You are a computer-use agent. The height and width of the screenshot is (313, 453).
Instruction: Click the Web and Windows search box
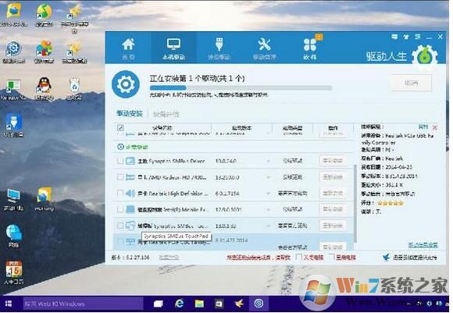[x=84, y=304]
